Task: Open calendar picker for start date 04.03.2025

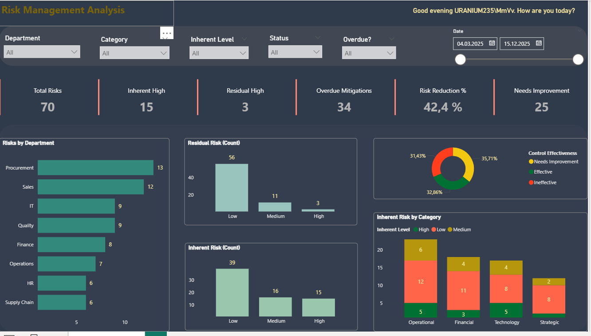Action: click(x=492, y=43)
